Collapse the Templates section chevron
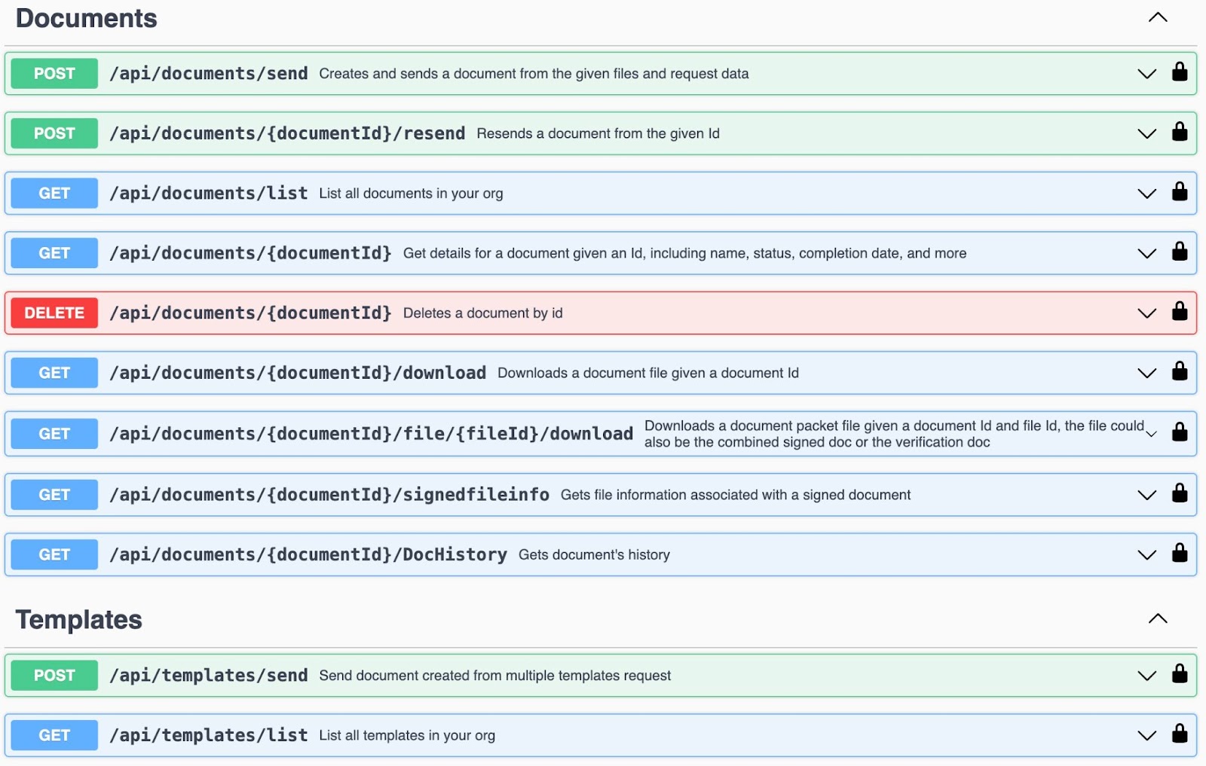 tap(1157, 619)
